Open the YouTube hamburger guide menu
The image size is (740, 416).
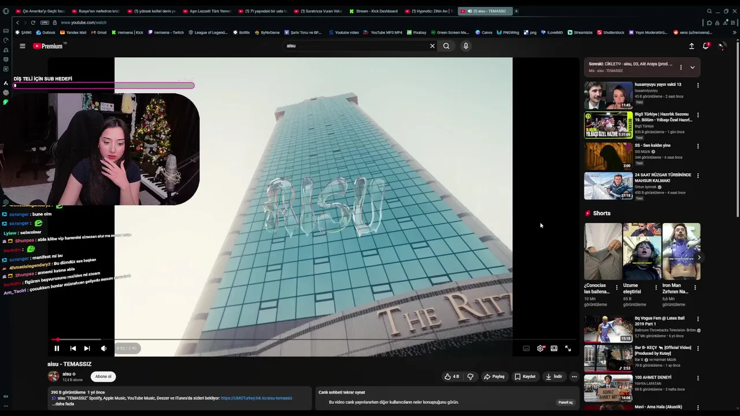(x=23, y=46)
